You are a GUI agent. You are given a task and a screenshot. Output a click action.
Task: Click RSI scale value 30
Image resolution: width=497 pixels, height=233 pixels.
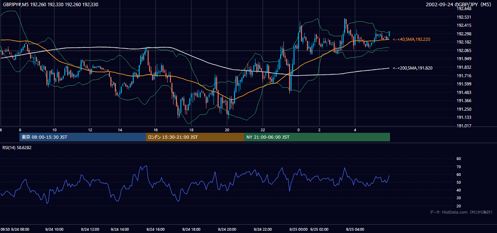click(458, 198)
